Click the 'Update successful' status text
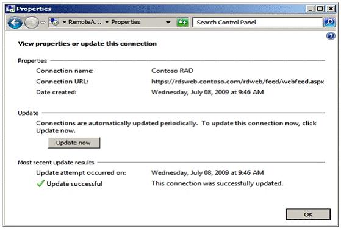This screenshot has width=341, height=229. click(x=74, y=184)
